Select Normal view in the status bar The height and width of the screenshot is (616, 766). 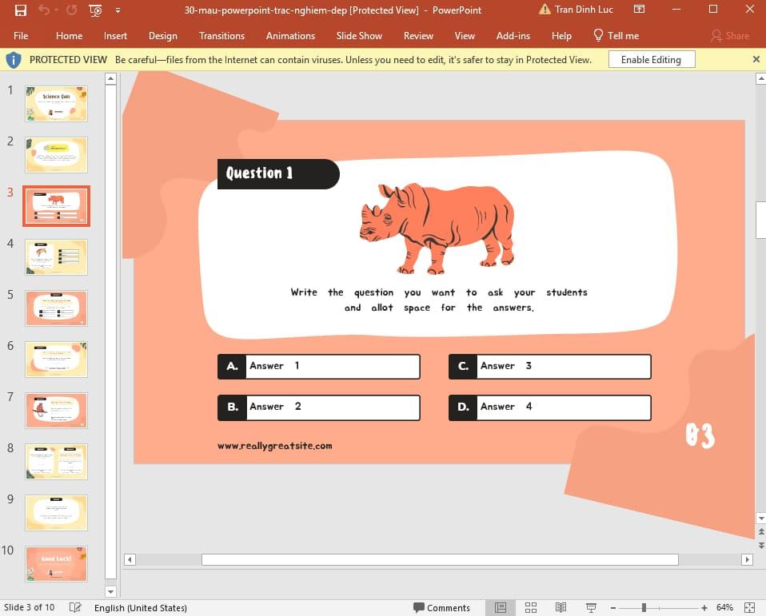tap(501, 608)
